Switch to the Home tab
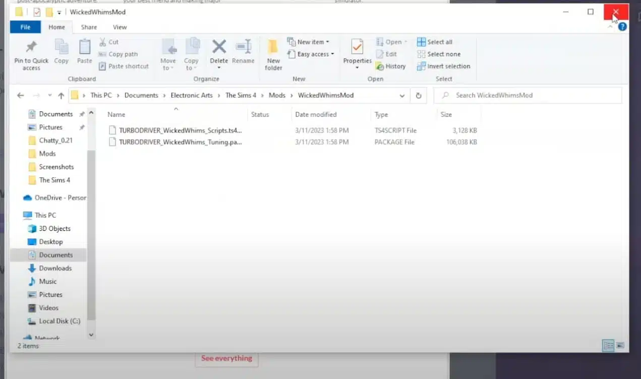Image resolution: width=641 pixels, height=379 pixels. tap(56, 27)
